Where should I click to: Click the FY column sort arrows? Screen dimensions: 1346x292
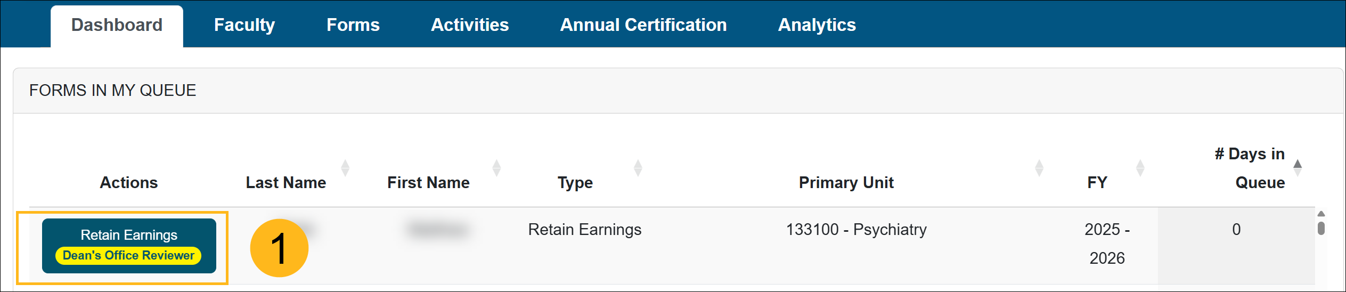pos(1140,168)
